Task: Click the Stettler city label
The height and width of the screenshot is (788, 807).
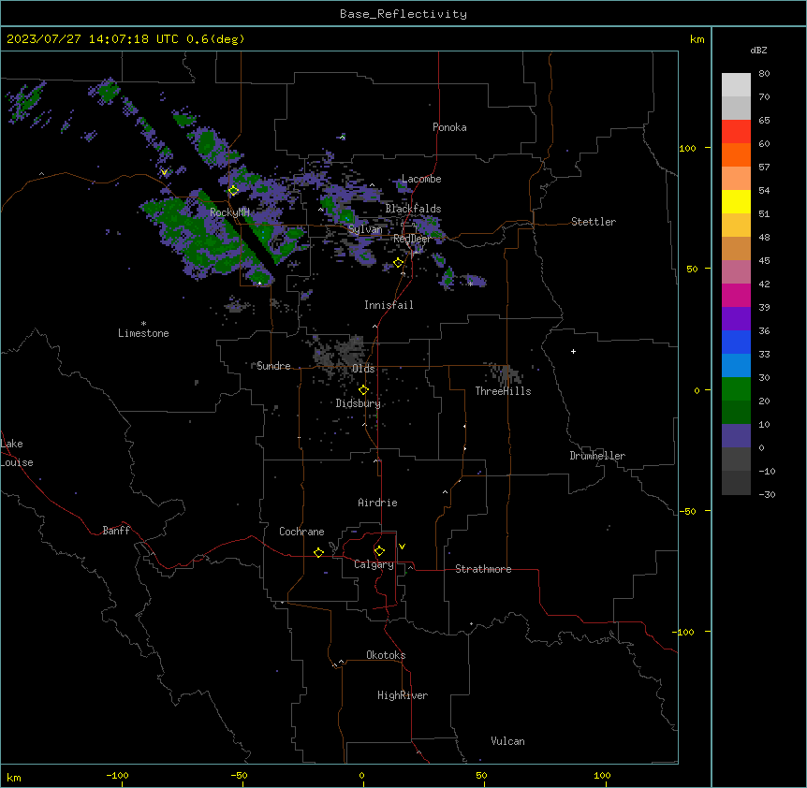Action: 594,222
